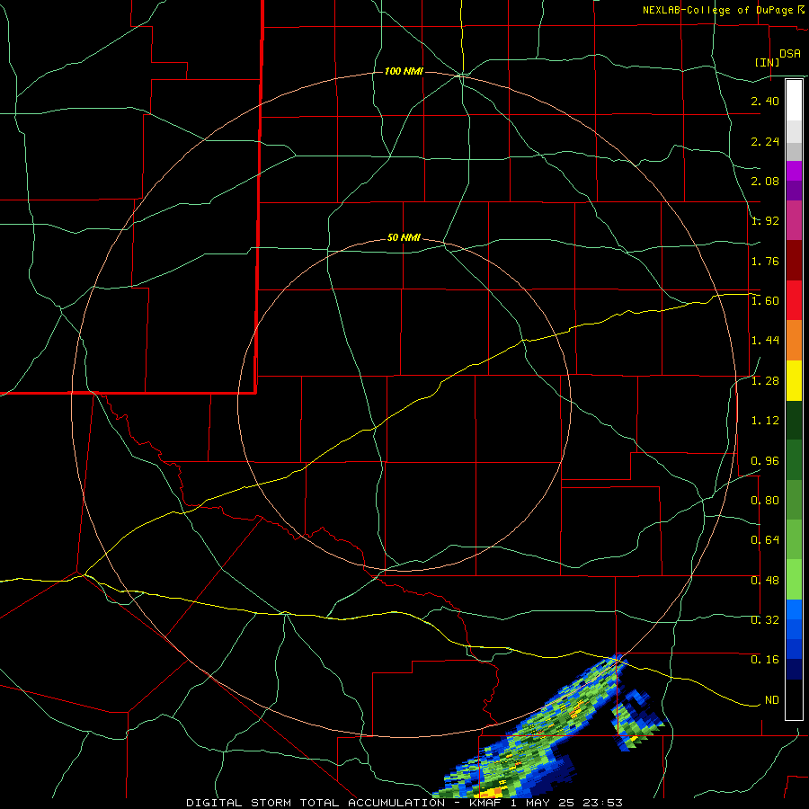This screenshot has width=809, height=809.
Task: Click the [IN] units label
Action: click(x=767, y=63)
